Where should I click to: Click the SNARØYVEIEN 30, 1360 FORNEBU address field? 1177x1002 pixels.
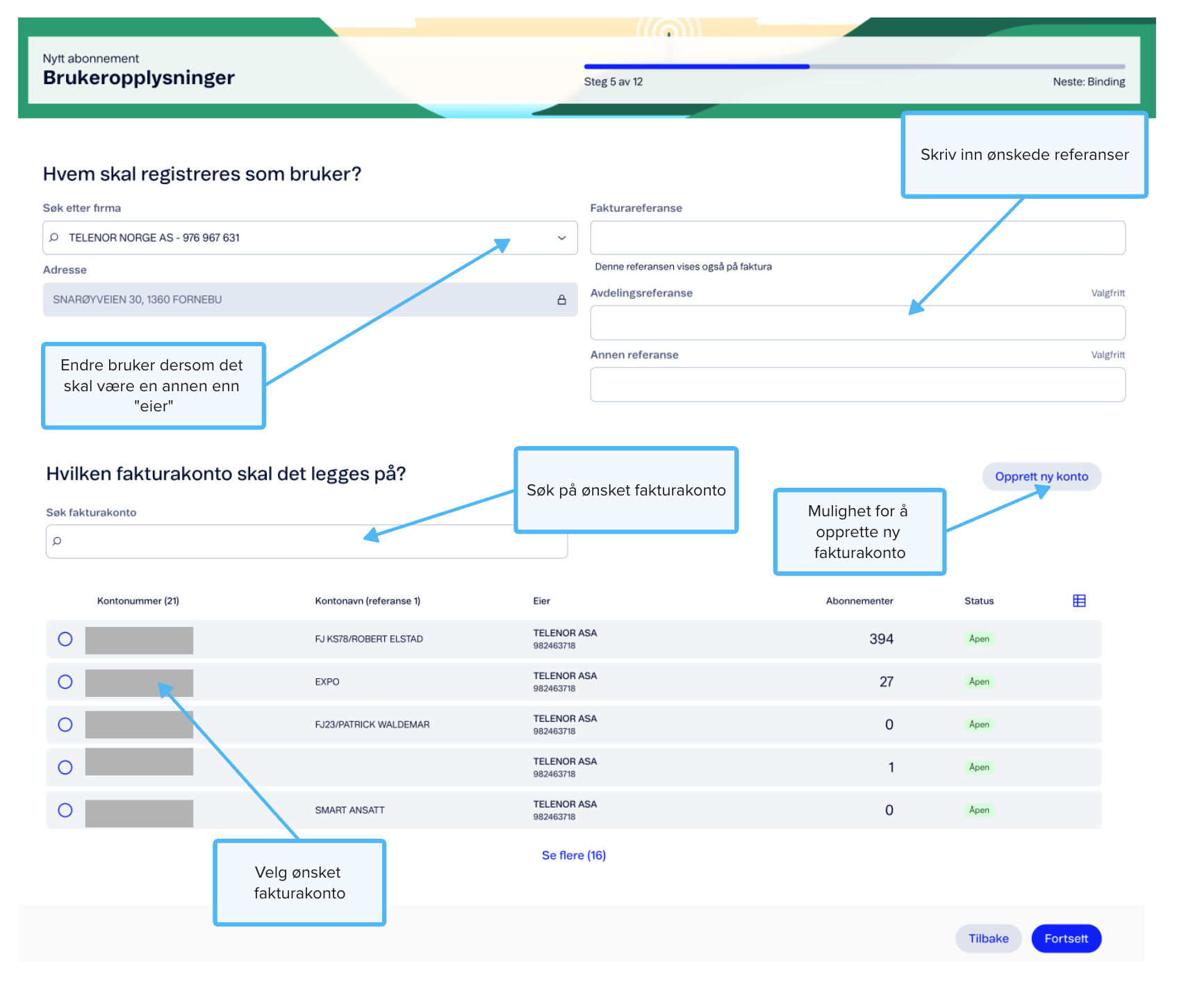pyautogui.click(x=310, y=299)
